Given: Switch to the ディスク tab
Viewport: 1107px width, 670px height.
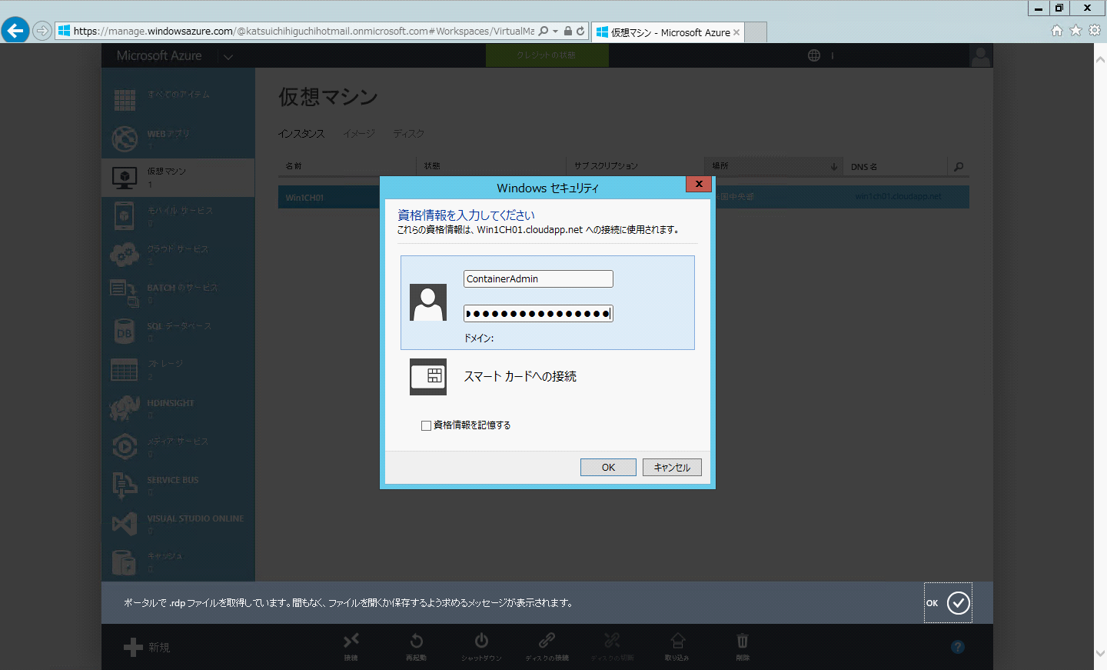Looking at the screenshot, I should [x=409, y=134].
